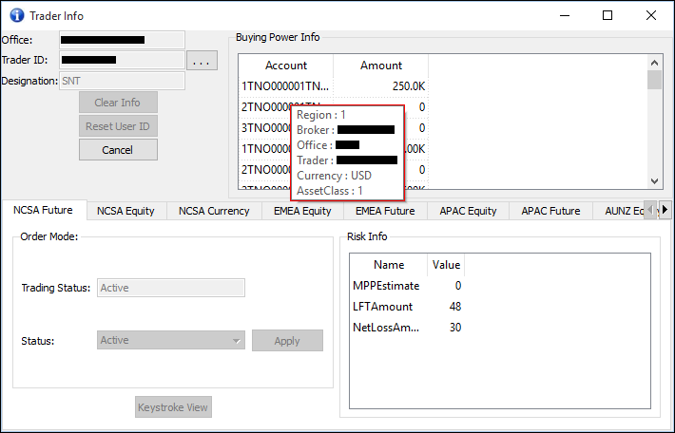Switch to the NCSA Equity tab
Viewport: 675px width, 433px height.
pyautogui.click(x=125, y=211)
